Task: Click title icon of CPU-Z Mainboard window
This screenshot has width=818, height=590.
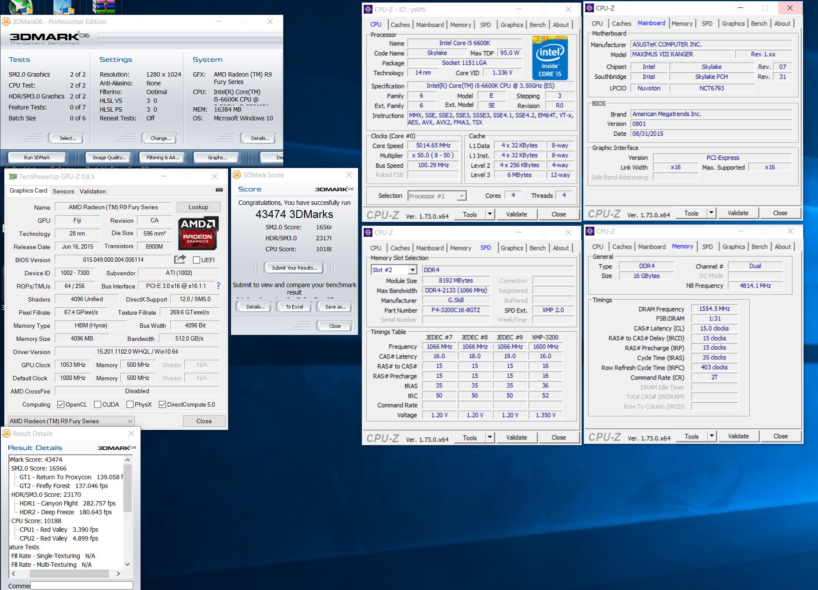Action: [590, 8]
